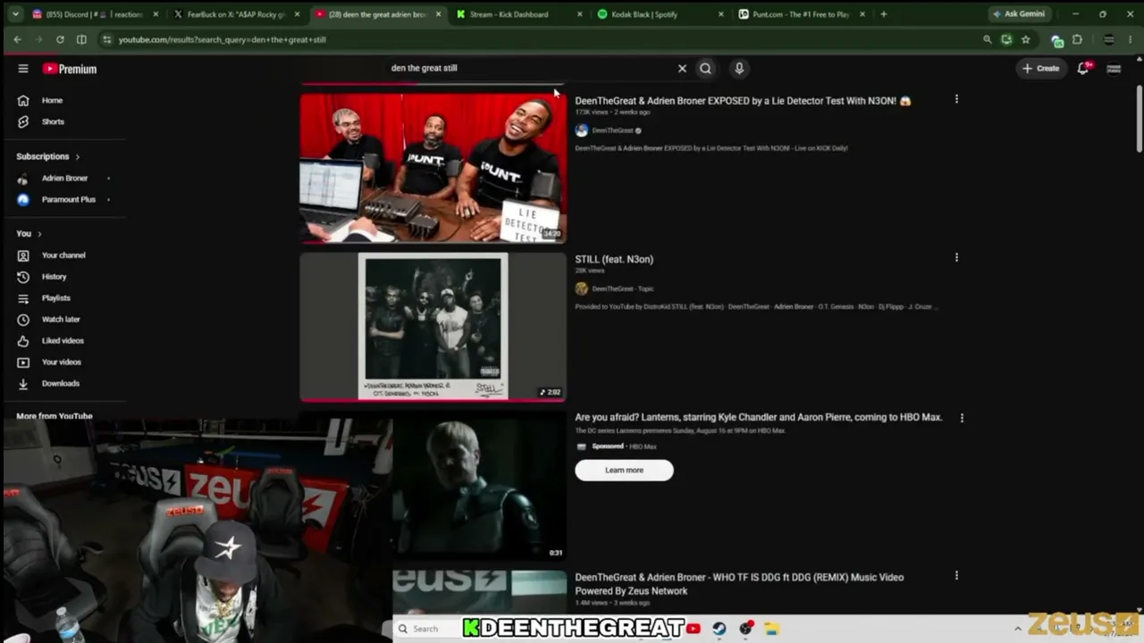Open the Home page in the sidebar
The height and width of the screenshot is (643, 1144).
pyautogui.click(x=52, y=100)
